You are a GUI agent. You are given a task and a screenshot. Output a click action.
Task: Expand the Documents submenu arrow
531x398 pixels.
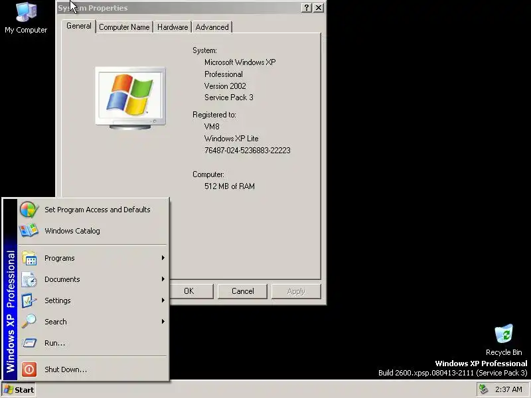163,279
